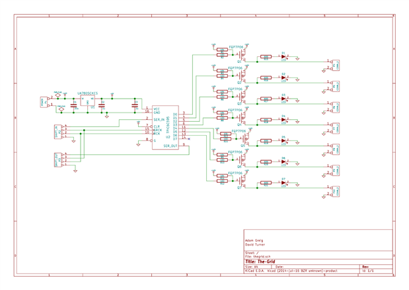The height and width of the screenshot is (290, 409).
Task: Select the UA7805CKCS voltage regulator U1
Action: 87,101
